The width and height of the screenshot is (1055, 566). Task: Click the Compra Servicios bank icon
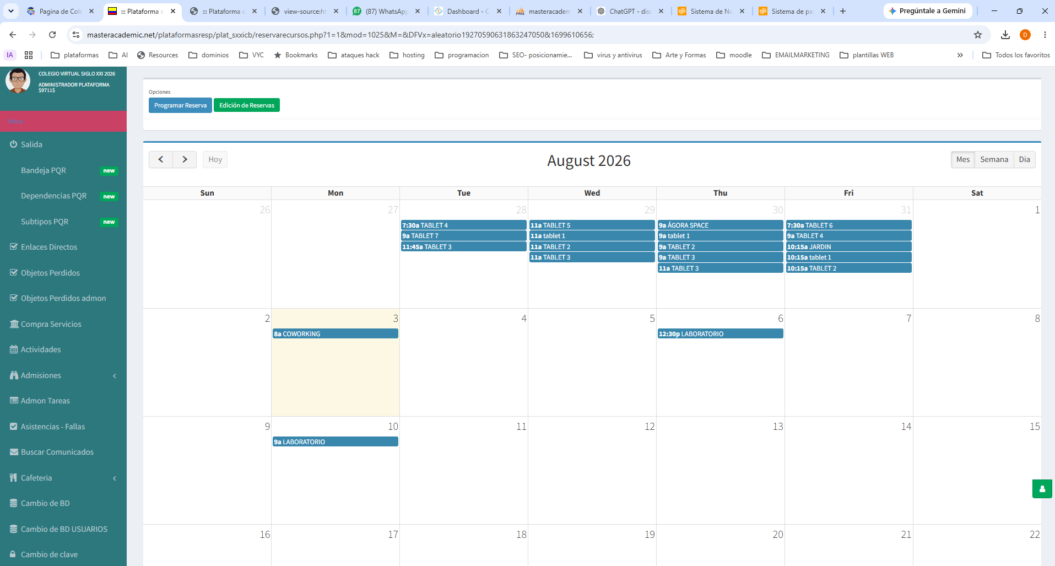14,324
